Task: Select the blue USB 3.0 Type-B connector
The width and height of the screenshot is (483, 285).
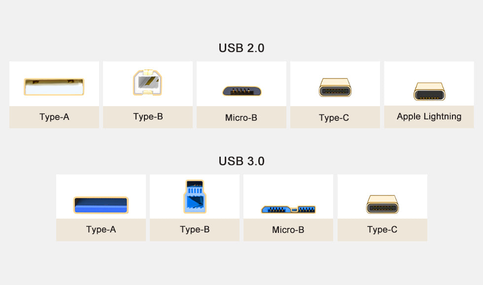Action: (195, 197)
